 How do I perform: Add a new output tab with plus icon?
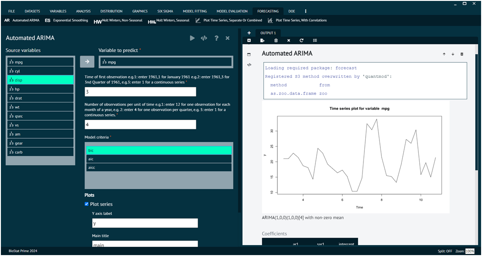[249, 33]
